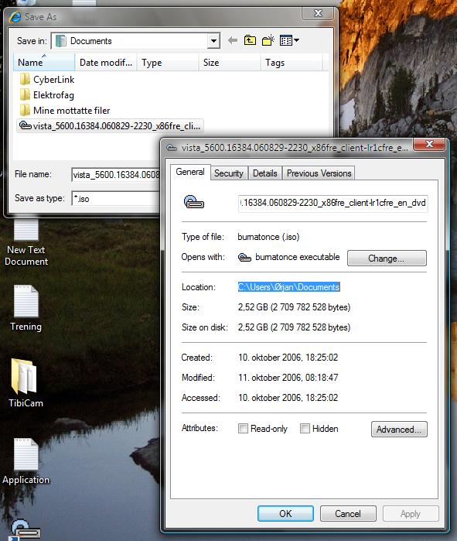Select the Mine mottatte filer folder
The width and height of the screenshot is (457, 541).
[x=65, y=111]
